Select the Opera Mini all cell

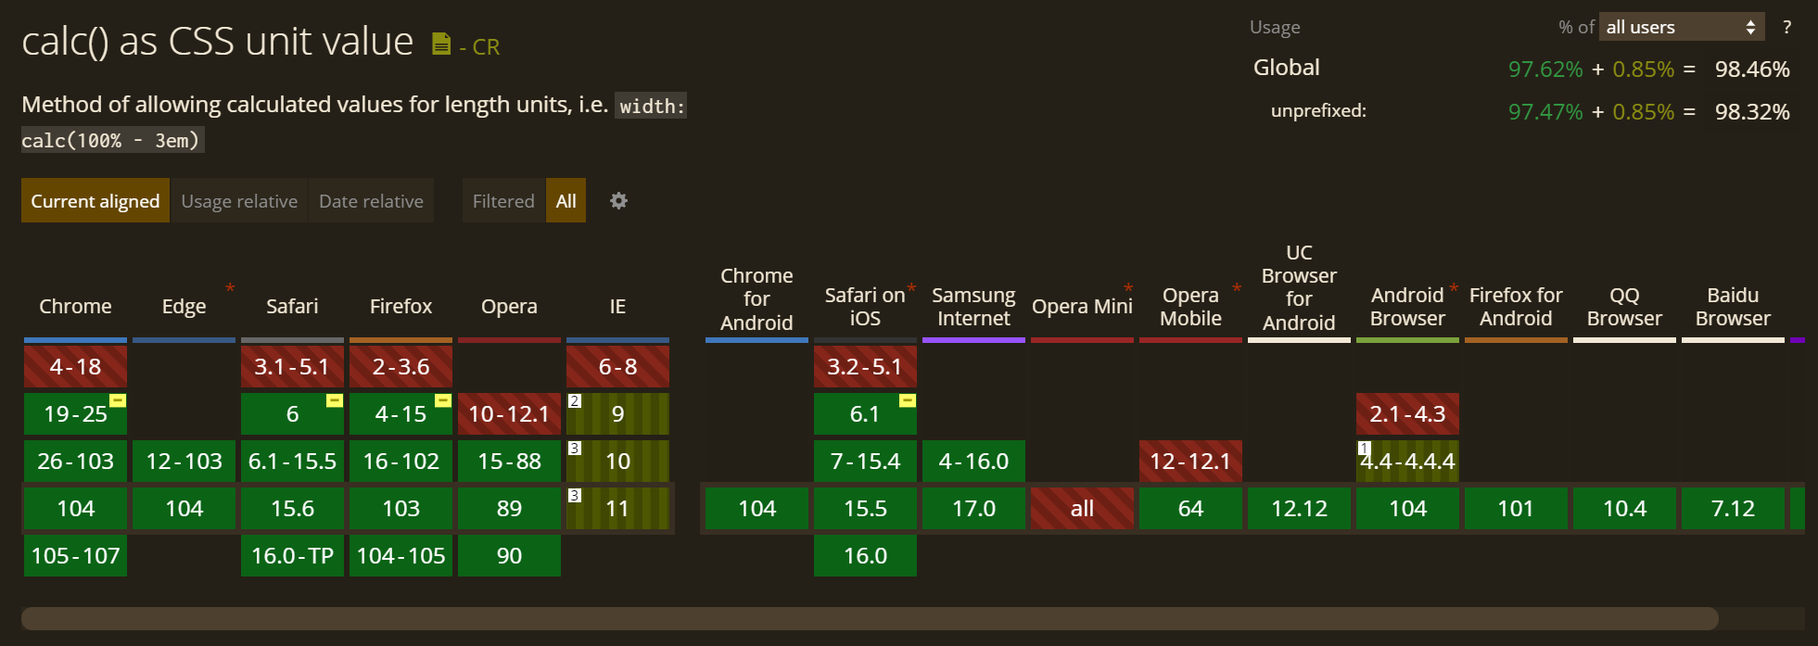click(1082, 508)
